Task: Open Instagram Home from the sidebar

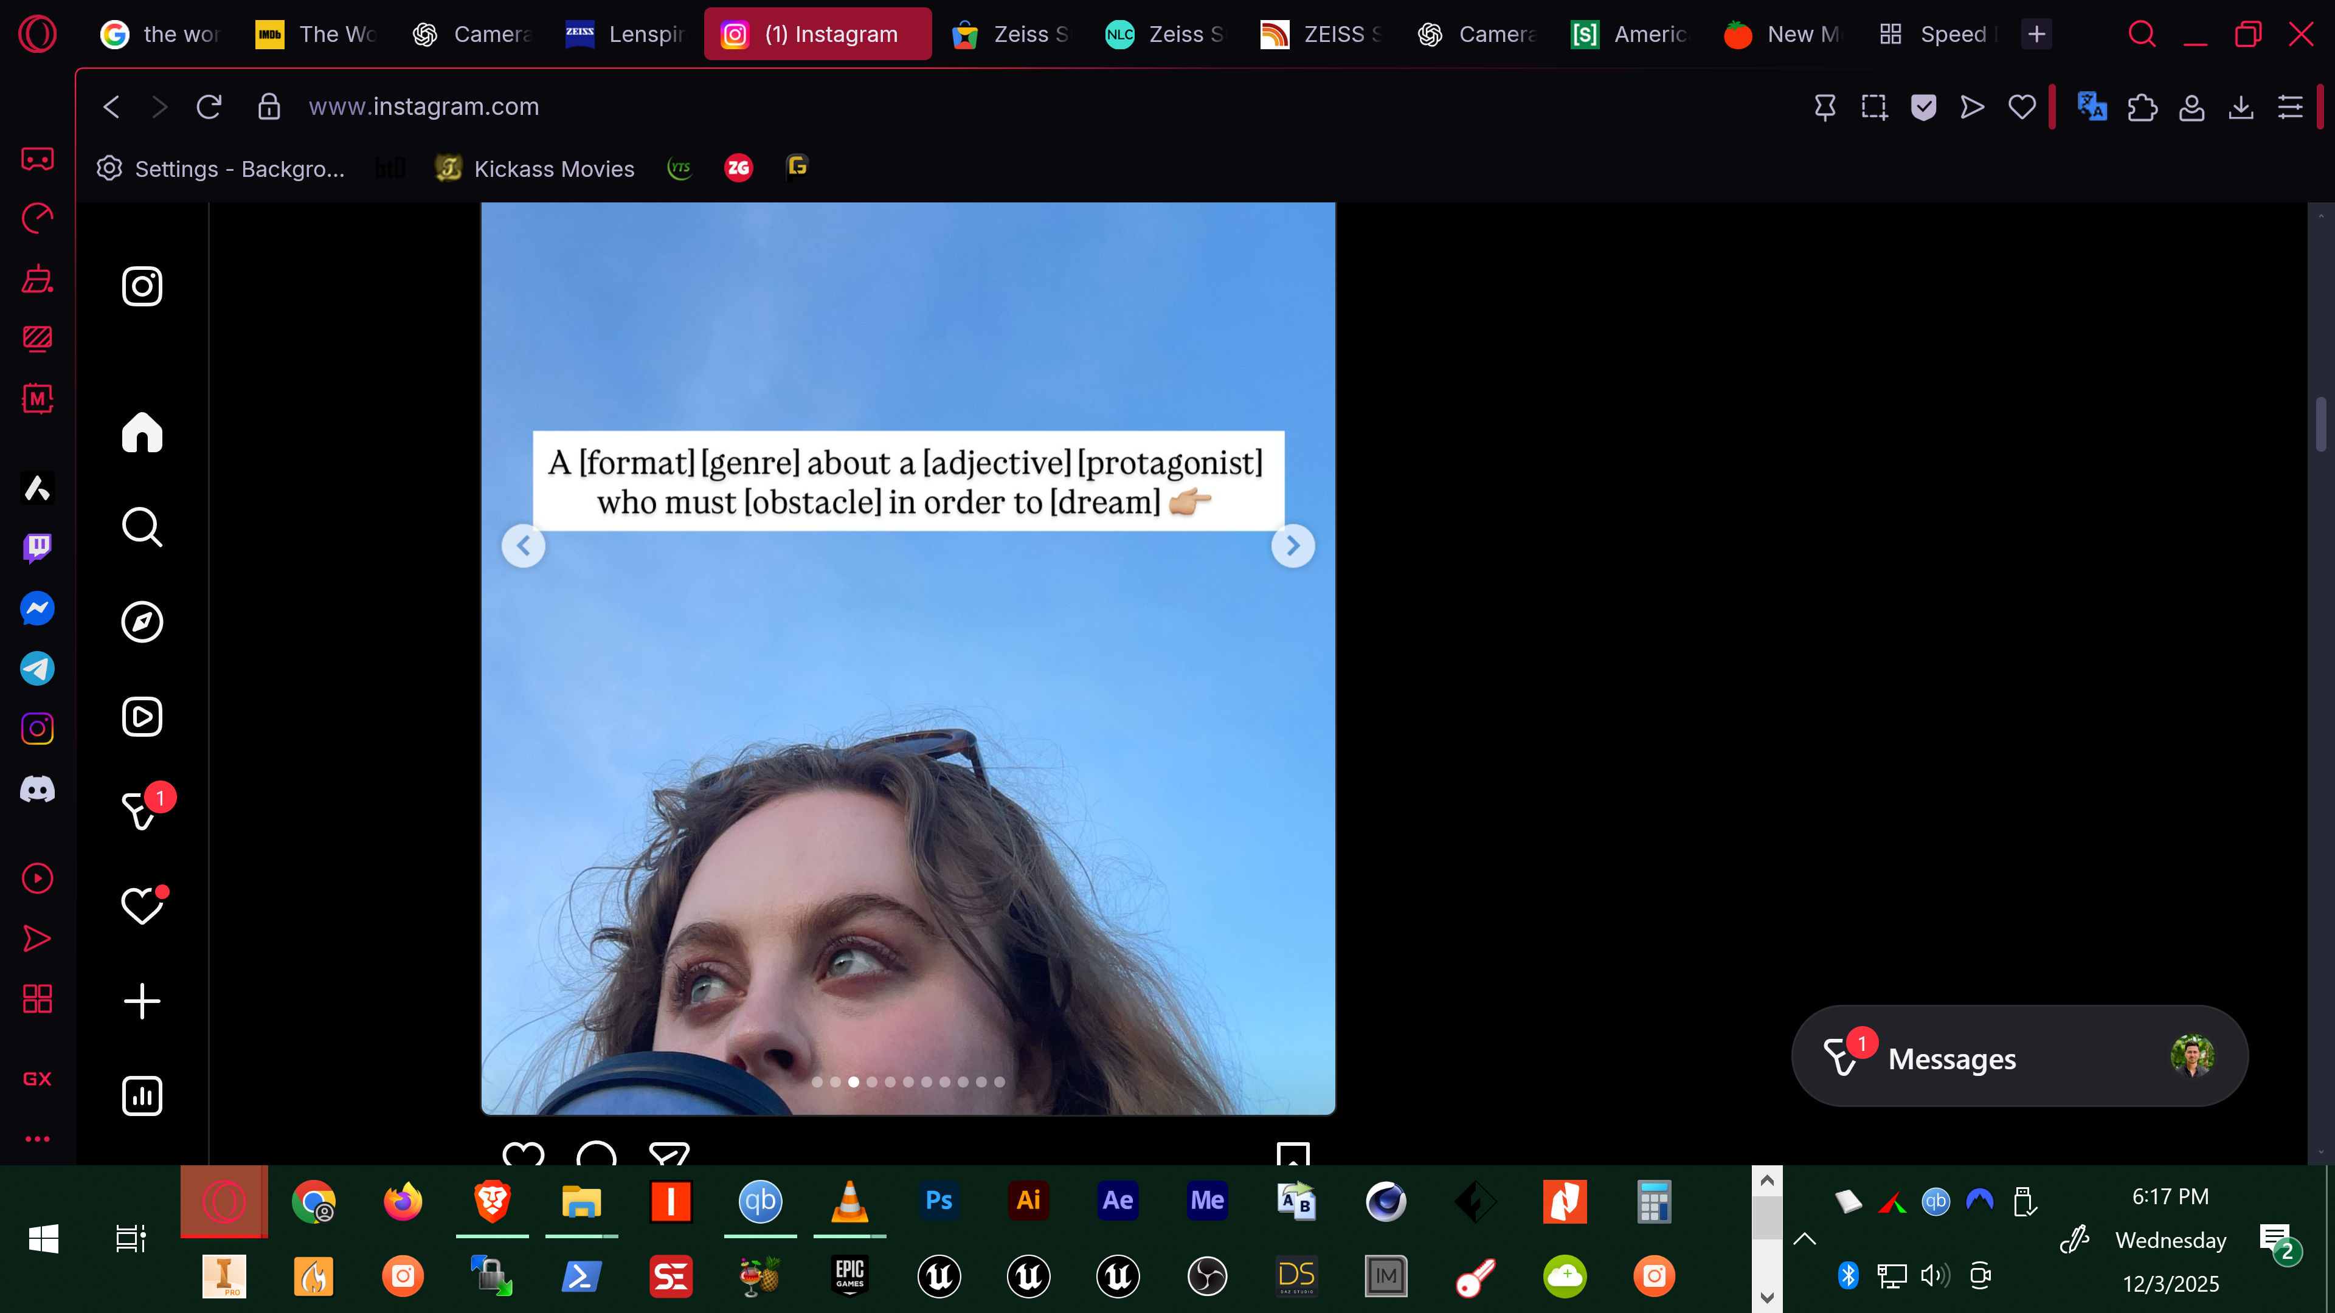Action: 142,432
